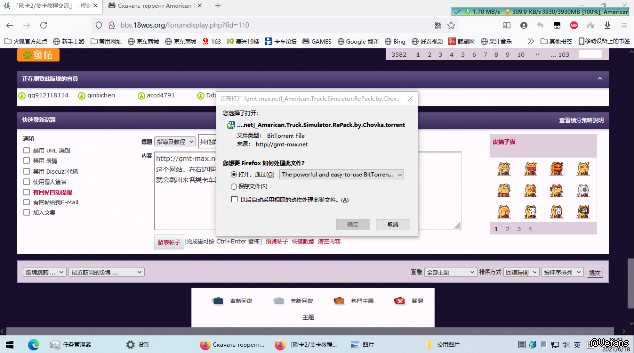Insert the pumpkin-head cat emoticon
Screen dimensions: 634x353
(x=557, y=169)
